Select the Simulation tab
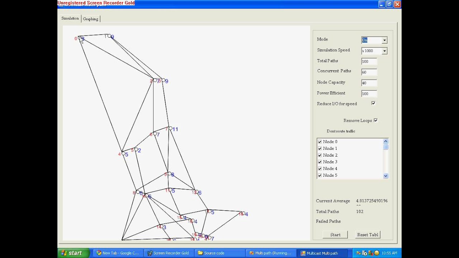 pos(70,18)
